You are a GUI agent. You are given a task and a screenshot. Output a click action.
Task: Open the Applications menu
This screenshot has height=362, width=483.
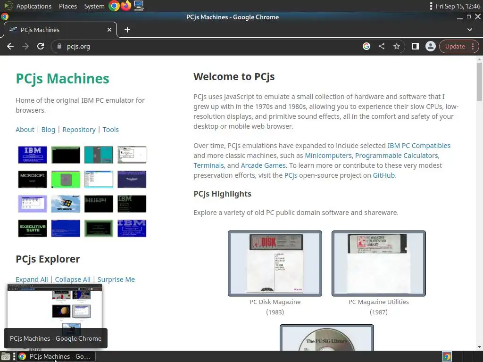(34, 6)
